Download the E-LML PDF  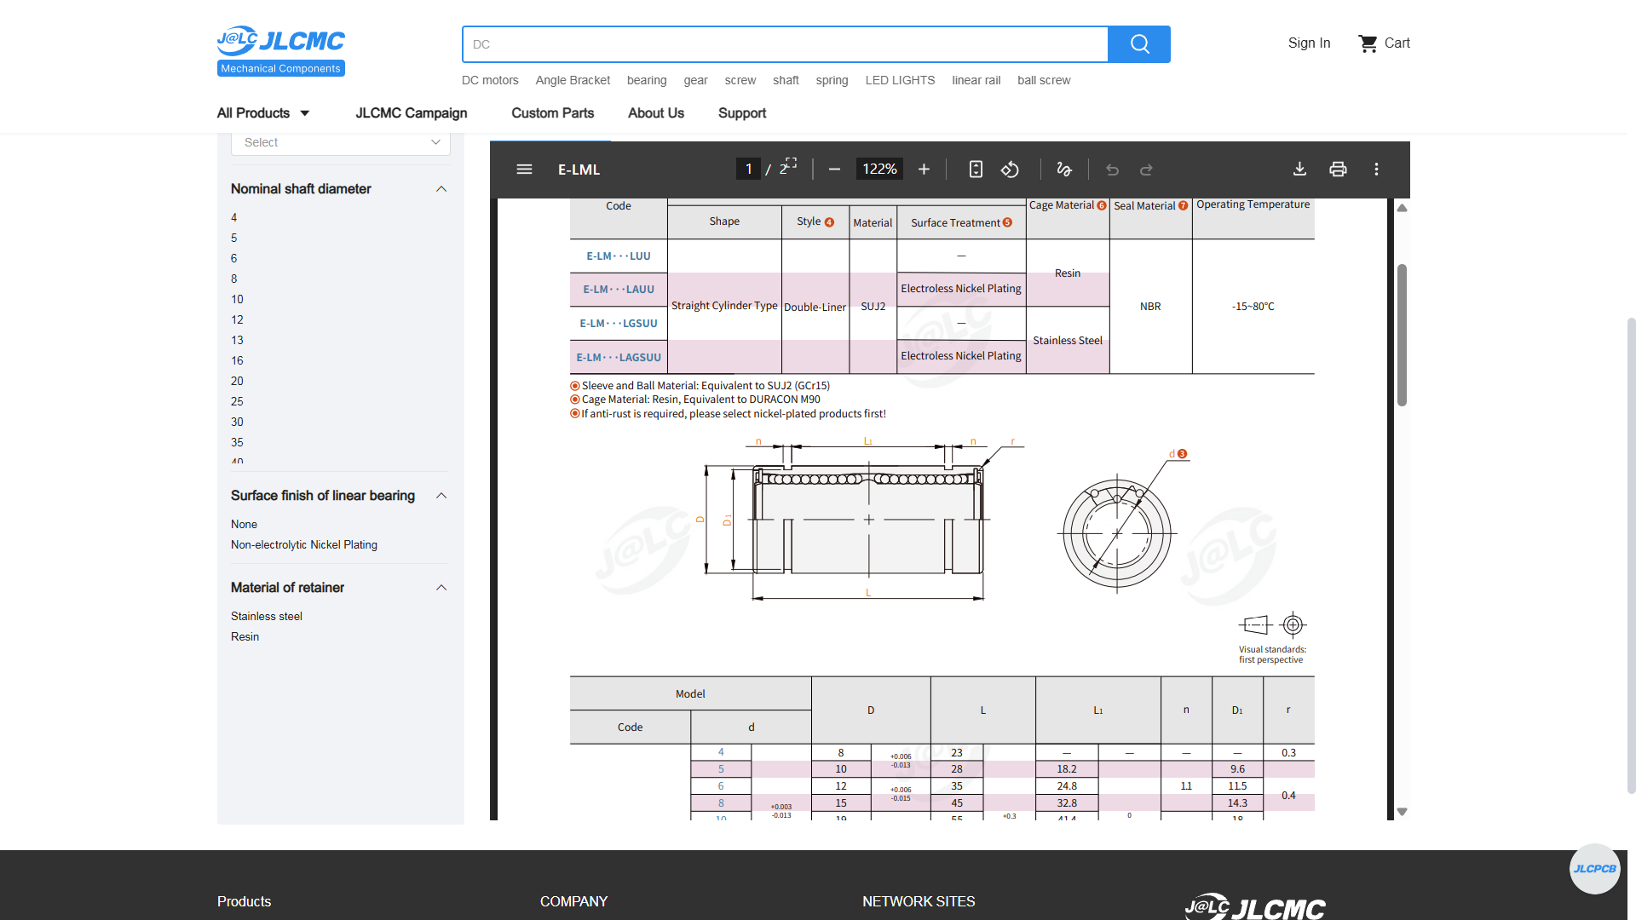point(1299,170)
